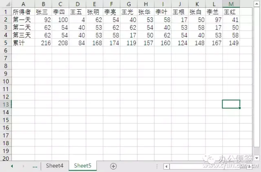Select column M header
Screen dimensions: 261x172
coord(231,4)
